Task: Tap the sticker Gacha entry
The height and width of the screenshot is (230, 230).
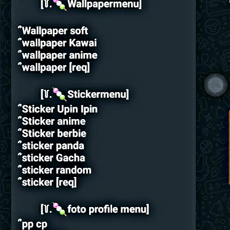Action: 51,158
